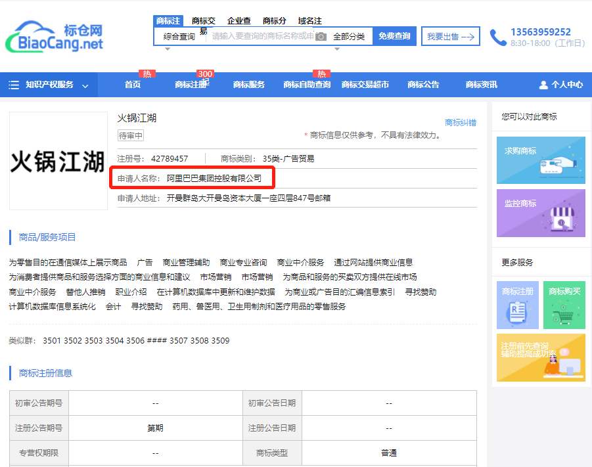
Task: Click the 火锅江湖 trademark image
Action: tap(58, 161)
